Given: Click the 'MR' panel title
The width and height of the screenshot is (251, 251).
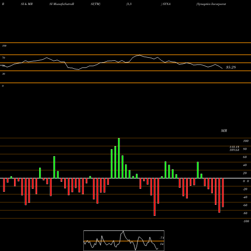Looking at the screenshot, I should (x=224, y=131).
